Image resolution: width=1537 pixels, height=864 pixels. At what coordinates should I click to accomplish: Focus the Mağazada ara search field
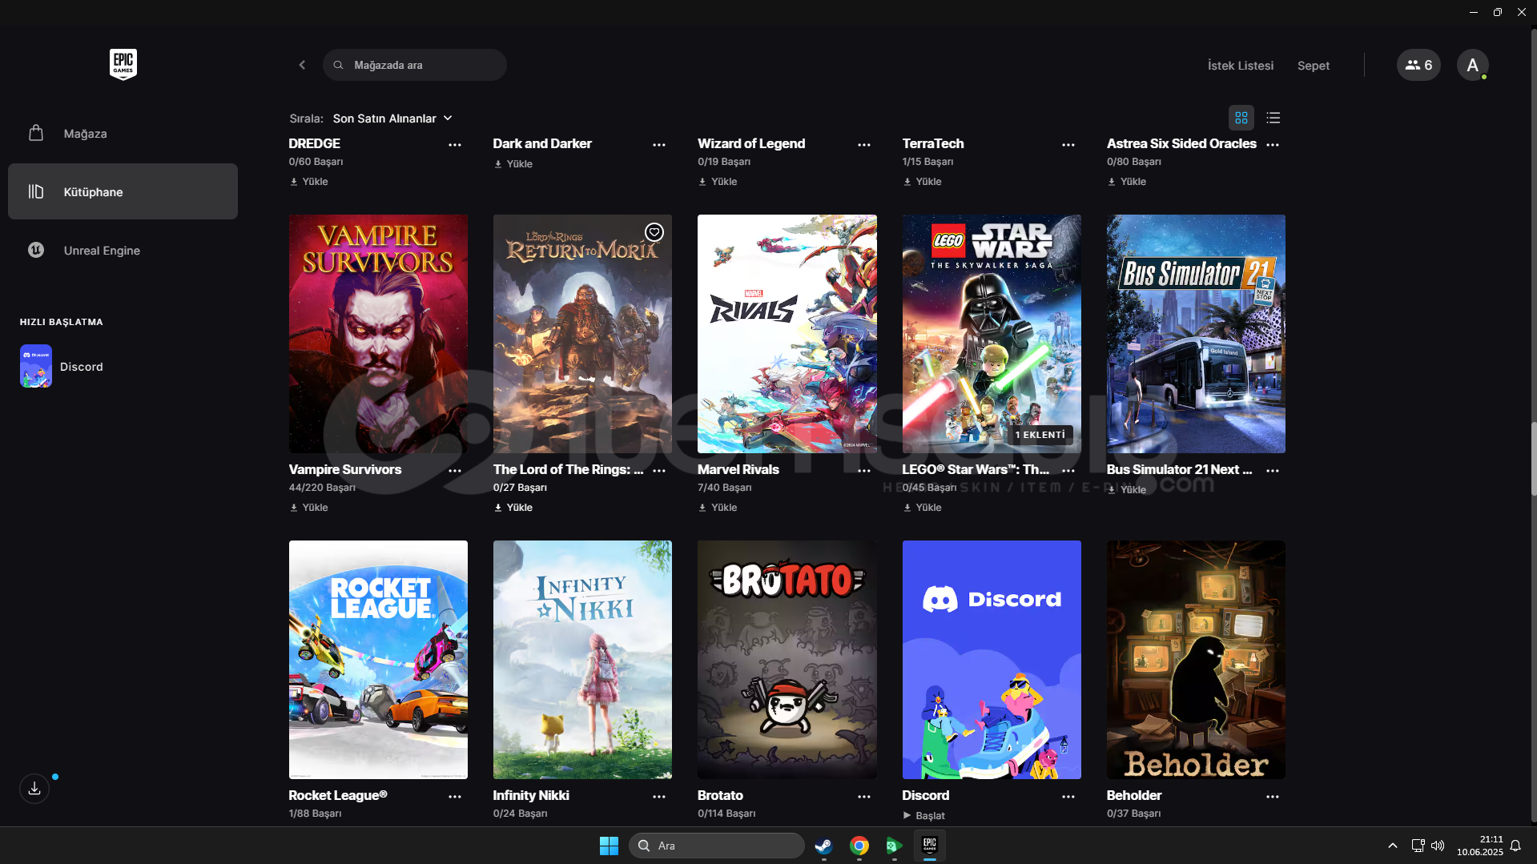(x=415, y=65)
